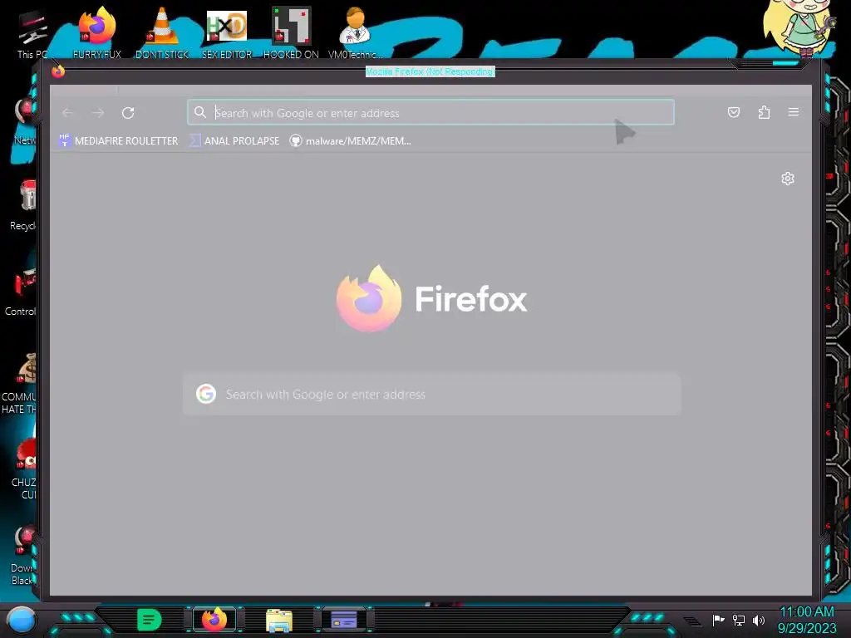The height and width of the screenshot is (638, 851).
Task: Click the network tray icon
Action: point(739,620)
